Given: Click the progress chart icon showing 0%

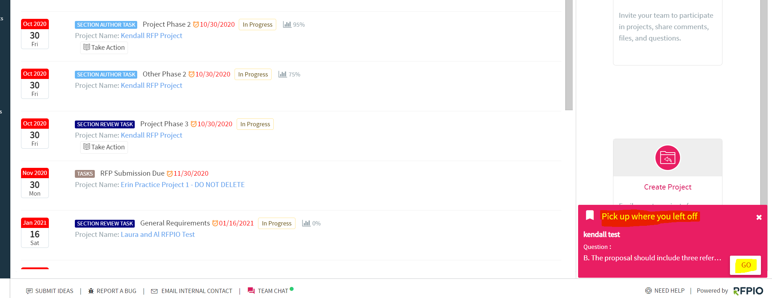Looking at the screenshot, I should pyautogui.click(x=306, y=223).
